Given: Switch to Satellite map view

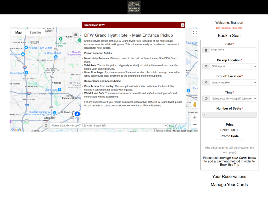Looking at the screenshot, I should coord(35,33).
